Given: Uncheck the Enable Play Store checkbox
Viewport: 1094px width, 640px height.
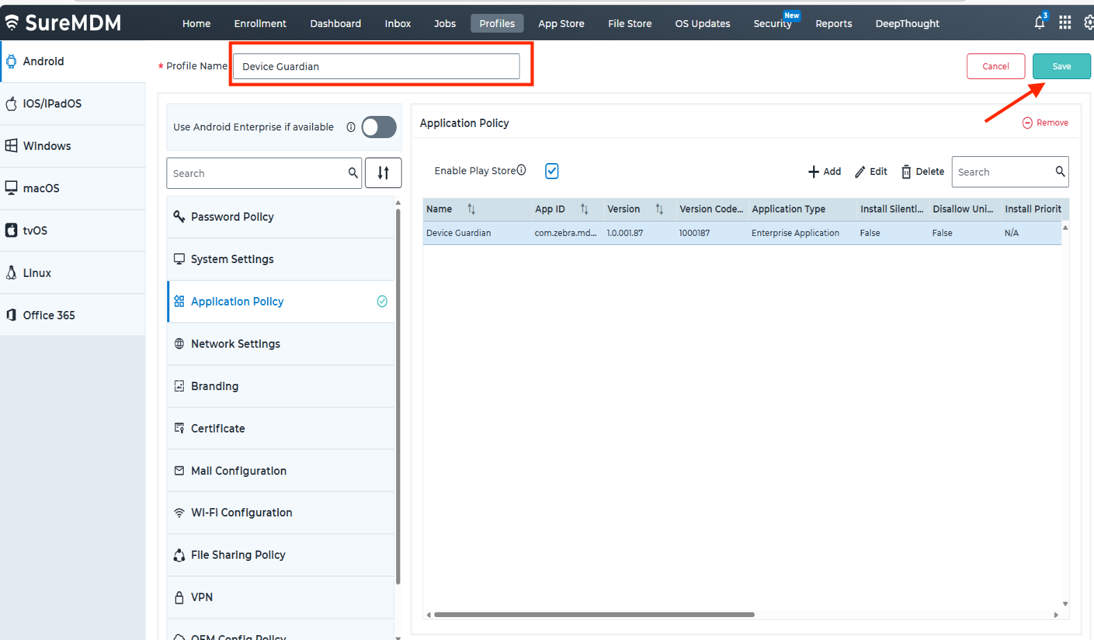Looking at the screenshot, I should click(552, 171).
